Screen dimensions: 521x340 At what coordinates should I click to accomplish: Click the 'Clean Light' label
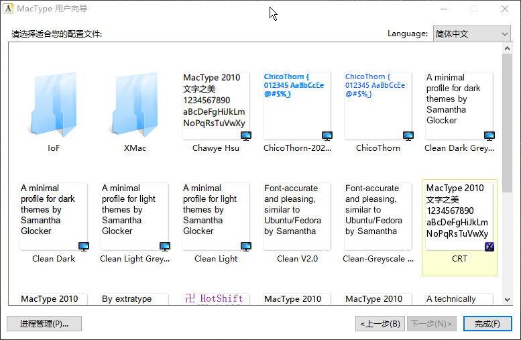point(216,259)
